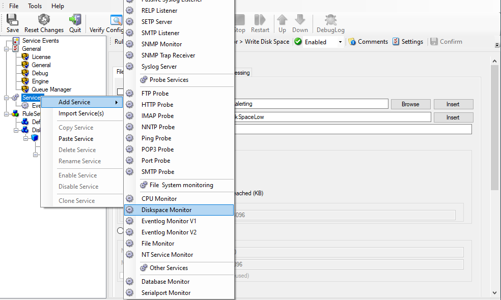Click the Browse button
The width and height of the screenshot is (501, 300).
click(x=410, y=104)
